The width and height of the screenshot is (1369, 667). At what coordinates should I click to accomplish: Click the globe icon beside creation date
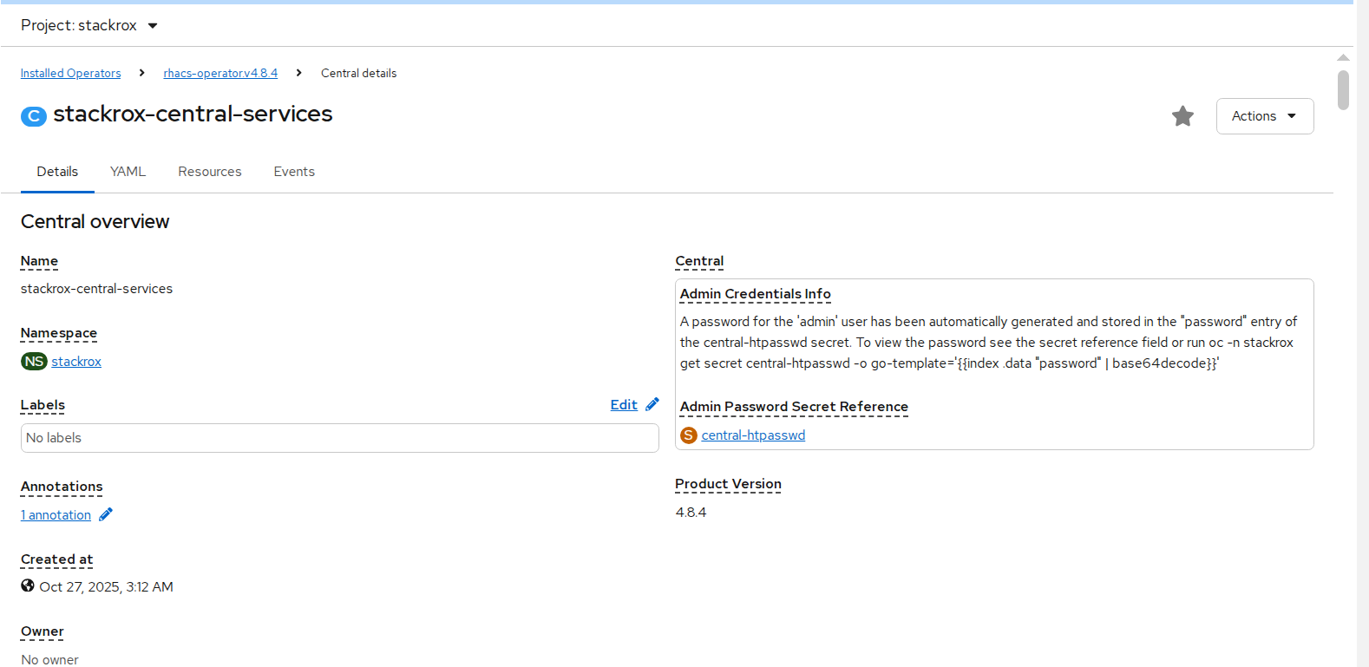[28, 586]
